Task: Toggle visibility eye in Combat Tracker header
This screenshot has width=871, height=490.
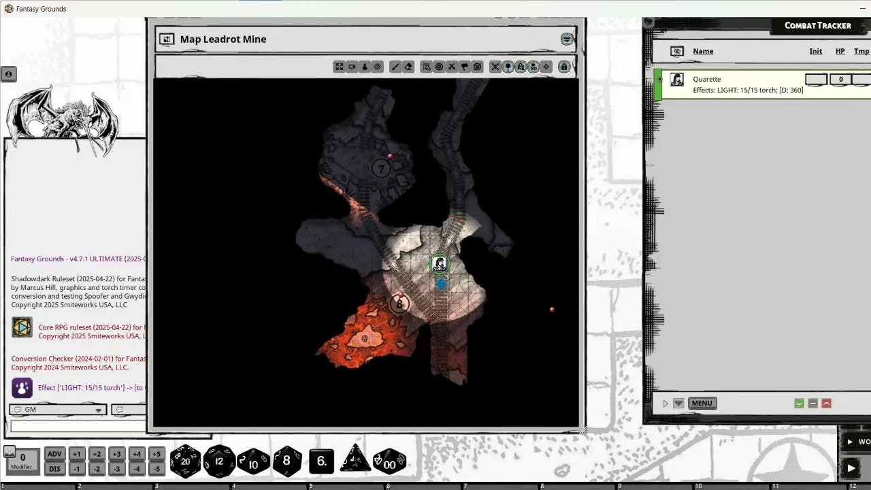Action: (x=676, y=51)
